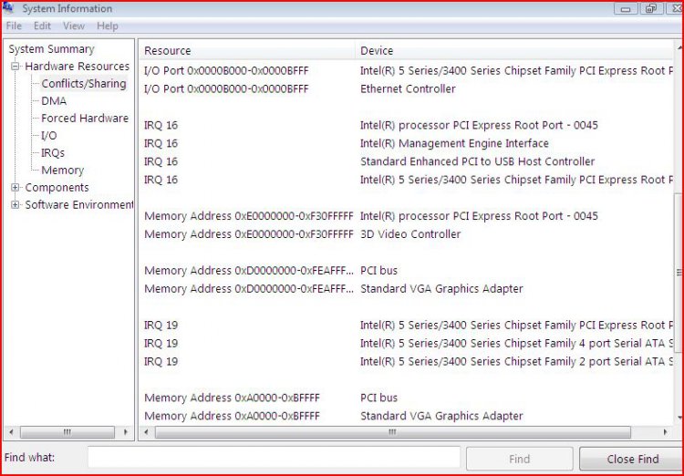Select the IRQs tree item
Screen dimensions: 684x476
pyautogui.click(x=53, y=153)
